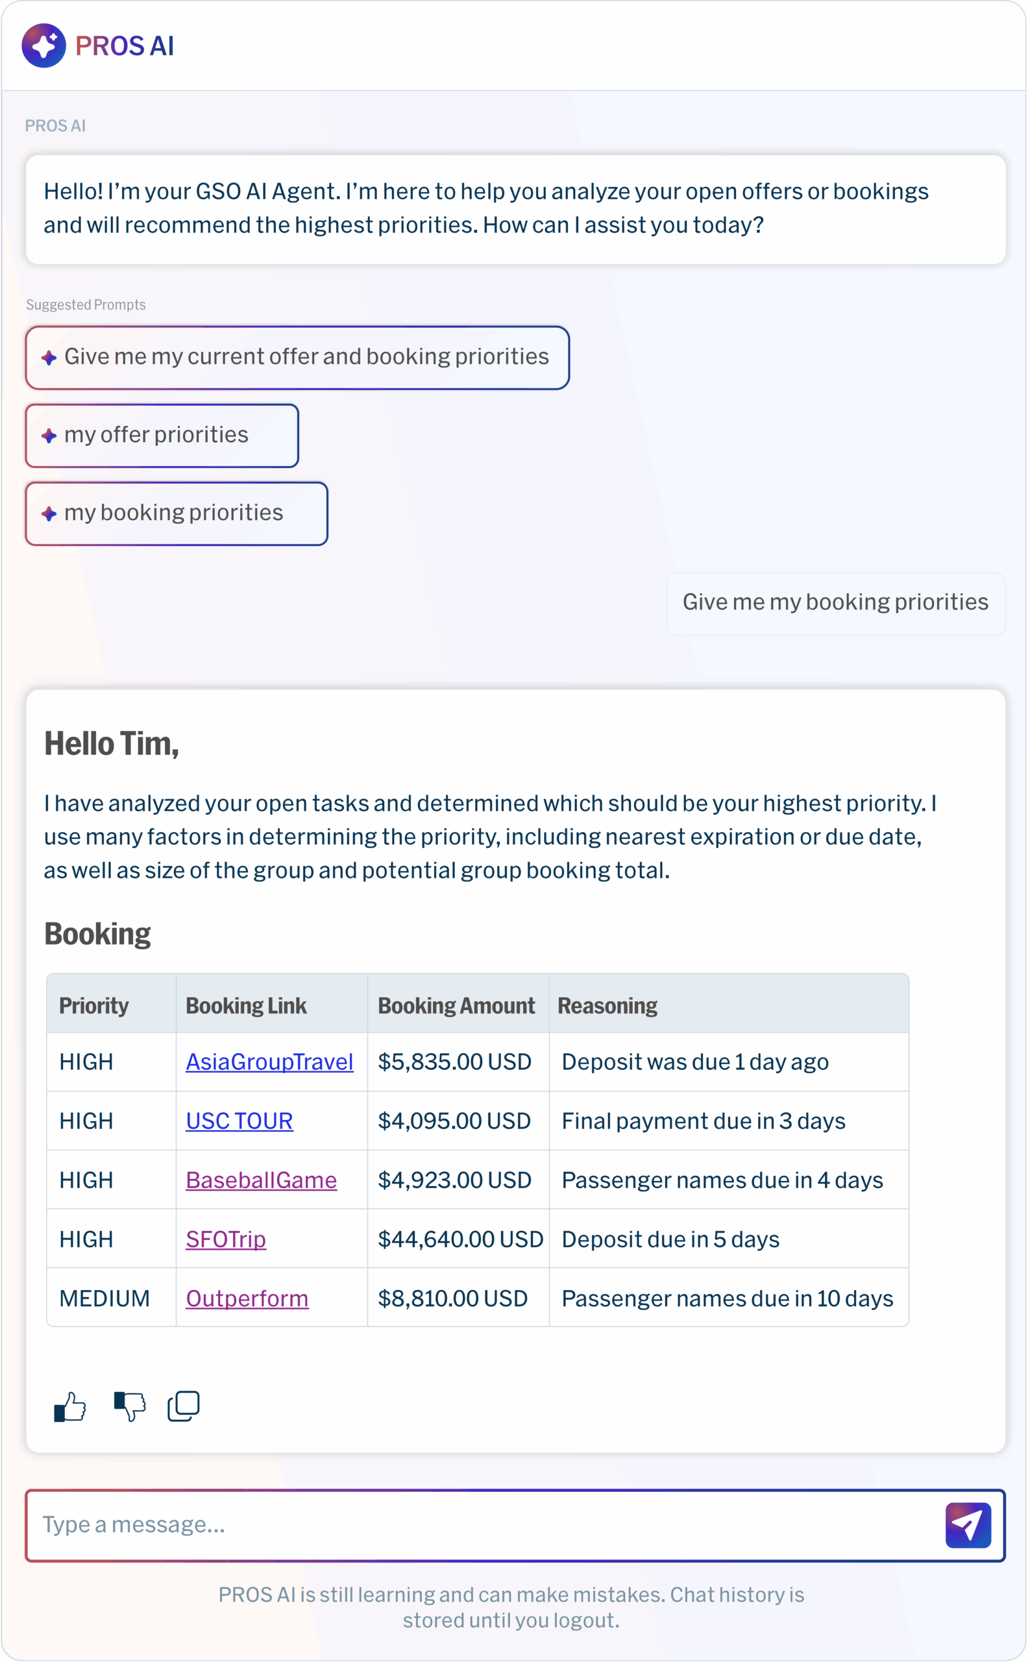Click the thumbs down feedback icon
The image size is (1030, 1662).
[x=129, y=1406]
